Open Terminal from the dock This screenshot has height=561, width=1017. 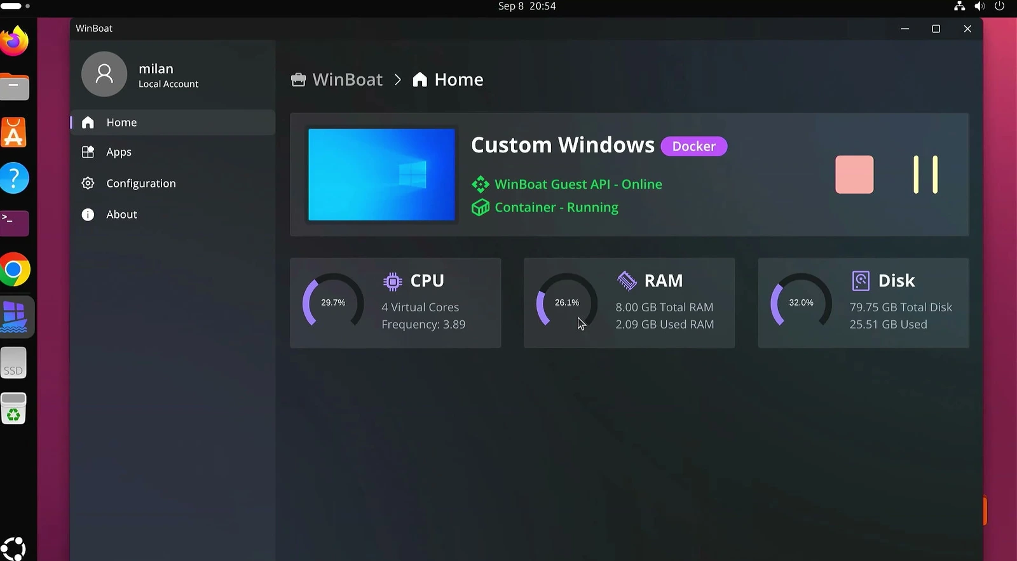(x=14, y=224)
